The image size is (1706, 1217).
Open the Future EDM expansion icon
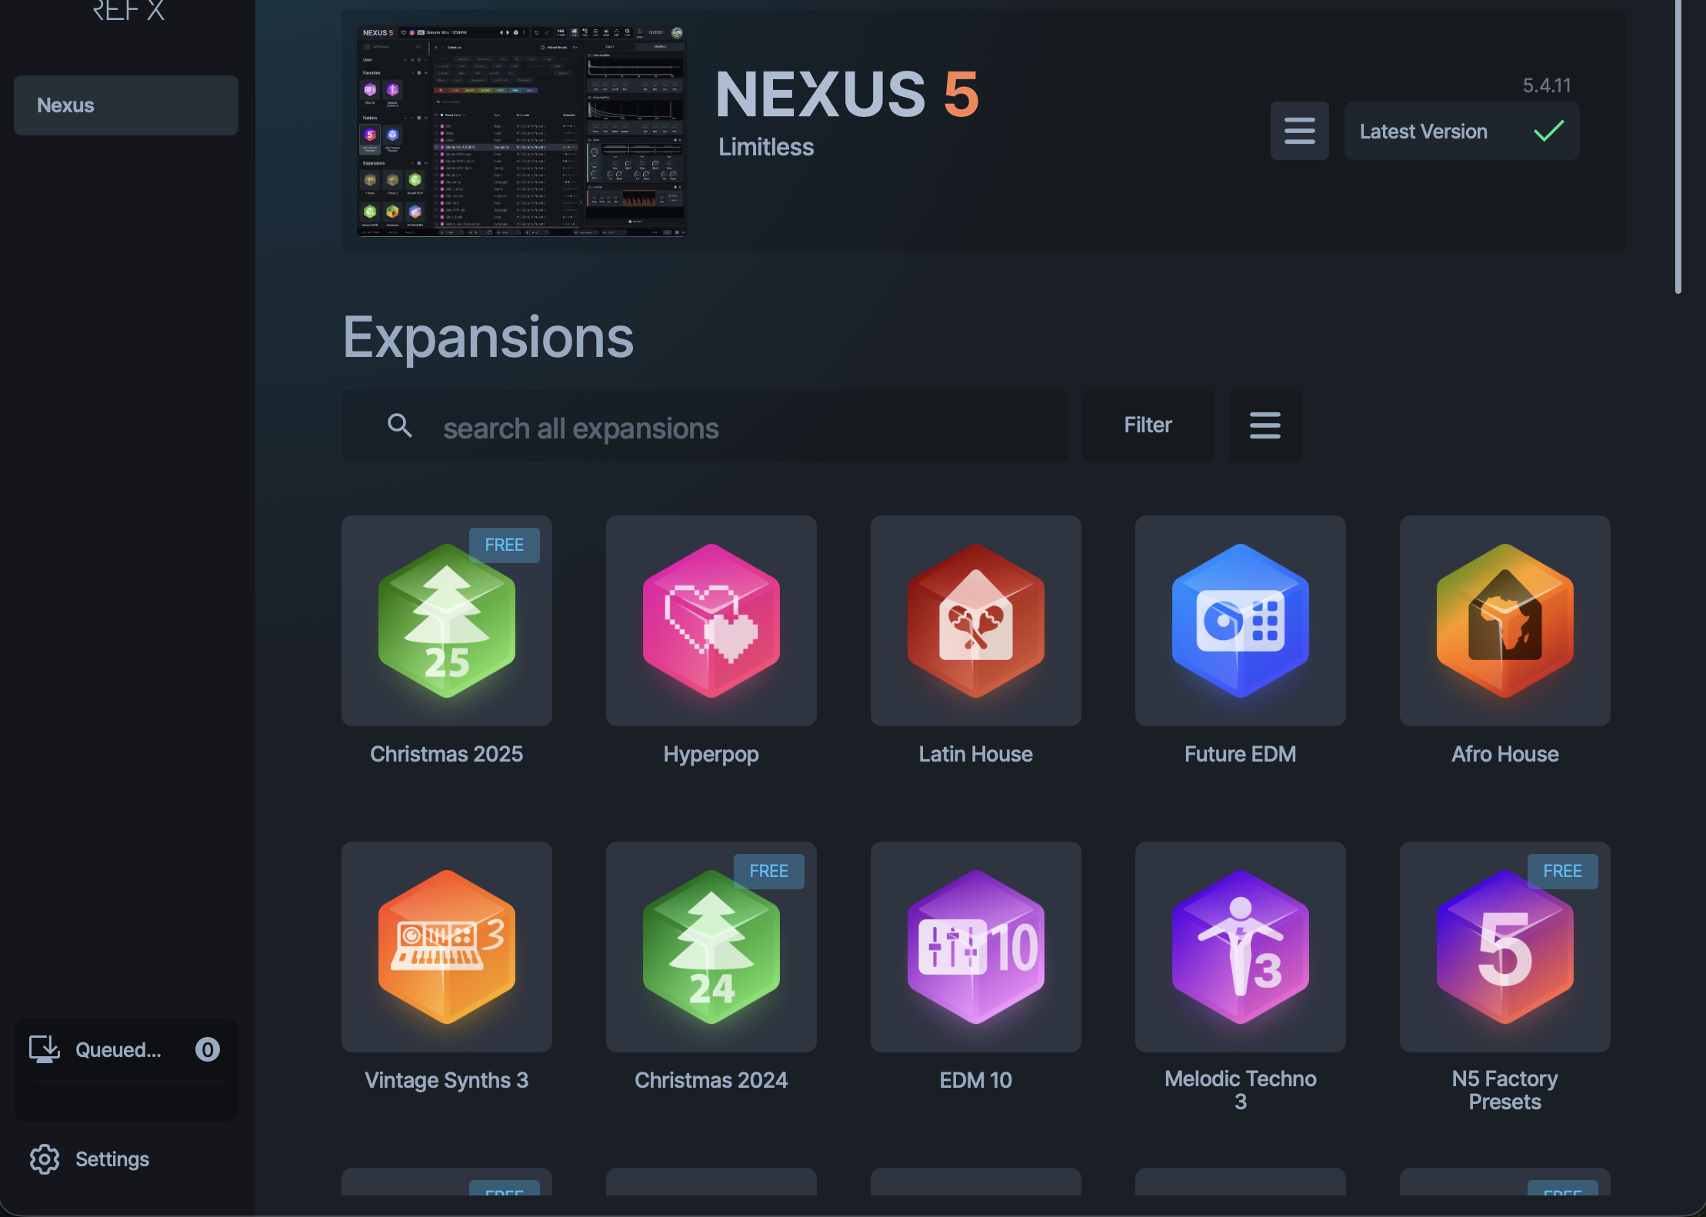pos(1238,621)
